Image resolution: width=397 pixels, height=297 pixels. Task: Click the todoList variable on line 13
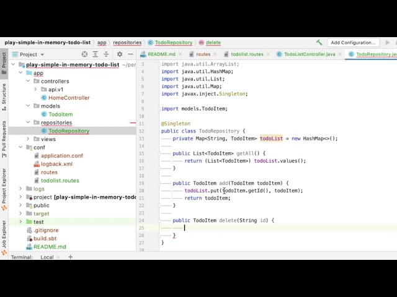tap(271, 139)
